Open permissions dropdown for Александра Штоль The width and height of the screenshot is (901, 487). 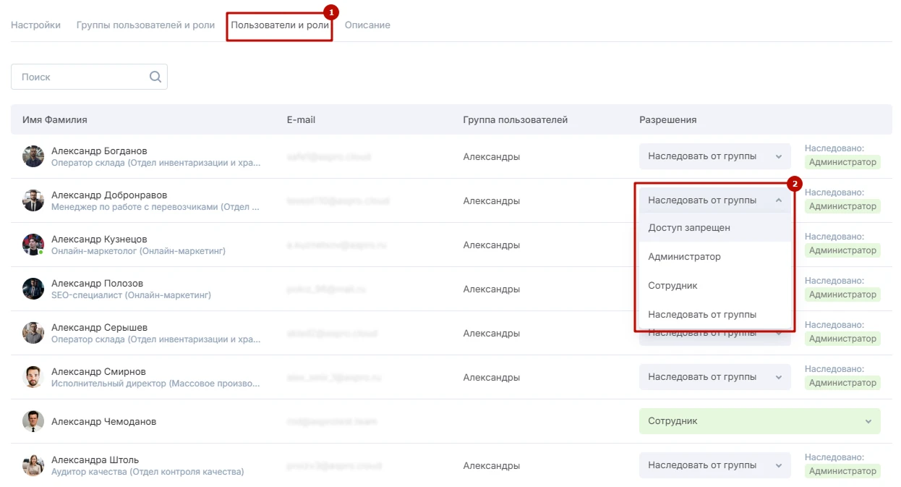pyautogui.click(x=714, y=465)
